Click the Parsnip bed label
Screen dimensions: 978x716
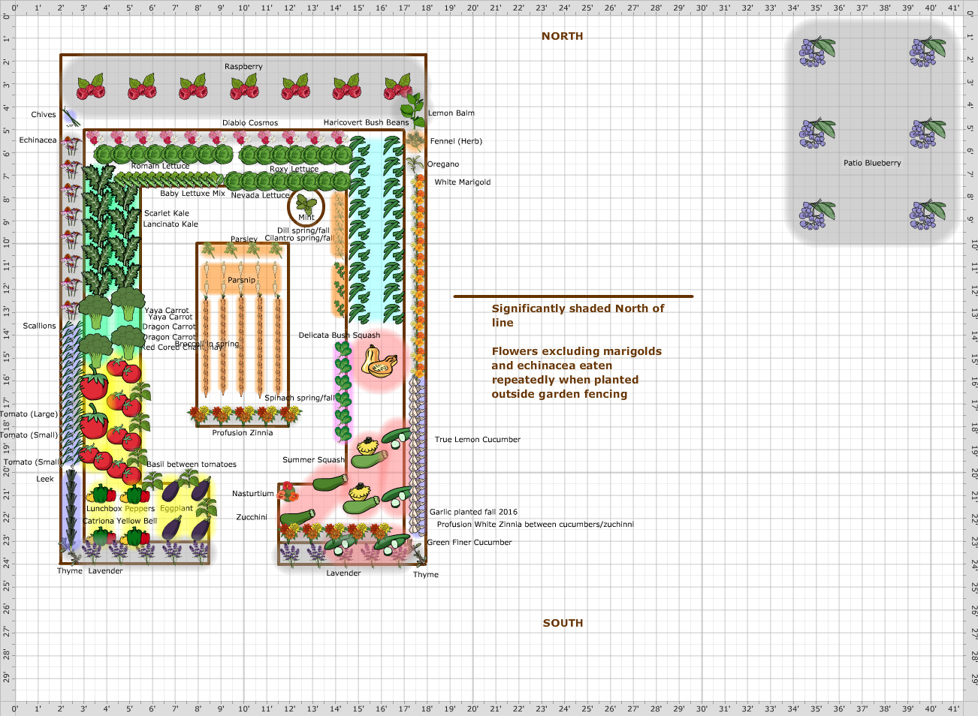pos(242,280)
